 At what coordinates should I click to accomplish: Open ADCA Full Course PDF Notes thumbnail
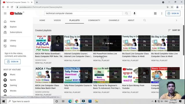49,43
